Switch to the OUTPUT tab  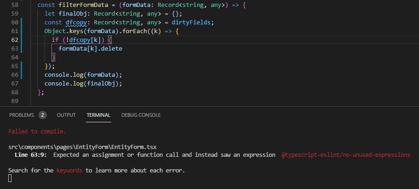[x=66, y=115]
